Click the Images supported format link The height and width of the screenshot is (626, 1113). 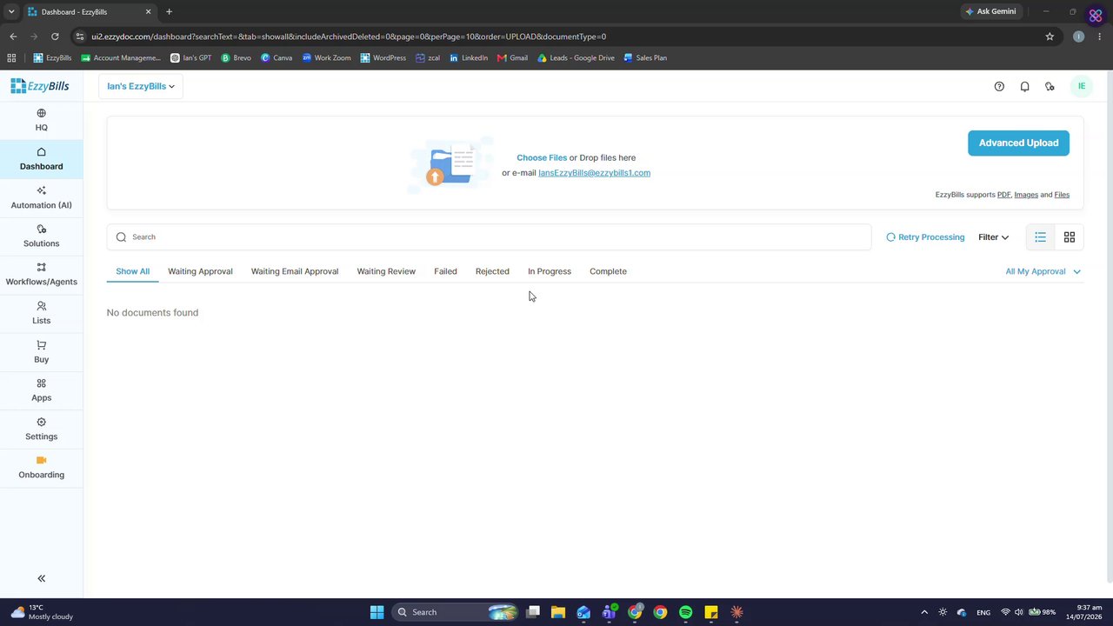pyautogui.click(x=1026, y=195)
